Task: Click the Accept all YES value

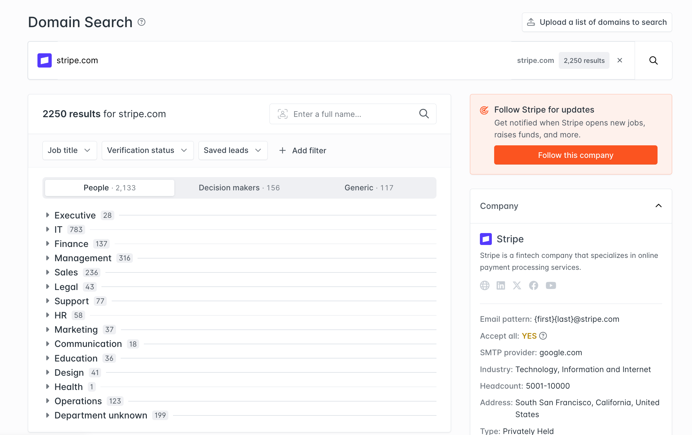Action: 529,336
